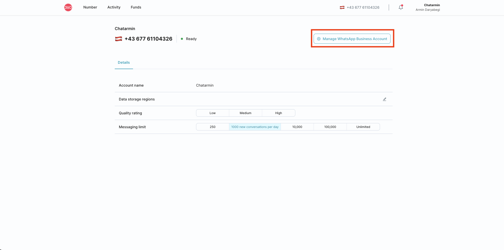Open the Funds menu
The image size is (504, 250).
point(136,7)
